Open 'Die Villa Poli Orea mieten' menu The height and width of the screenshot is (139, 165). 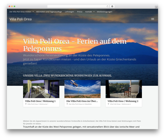[20, 12]
